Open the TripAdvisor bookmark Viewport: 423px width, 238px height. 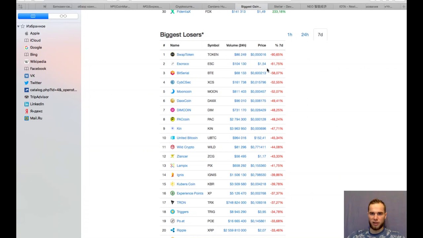(39, 97)
